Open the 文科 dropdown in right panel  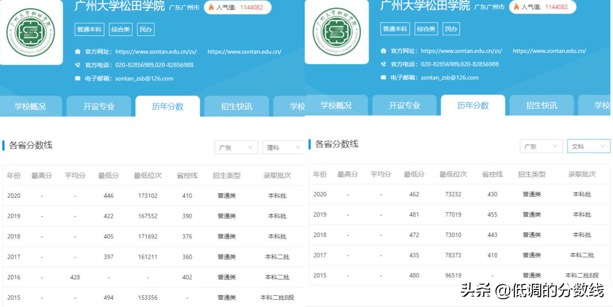588,146
